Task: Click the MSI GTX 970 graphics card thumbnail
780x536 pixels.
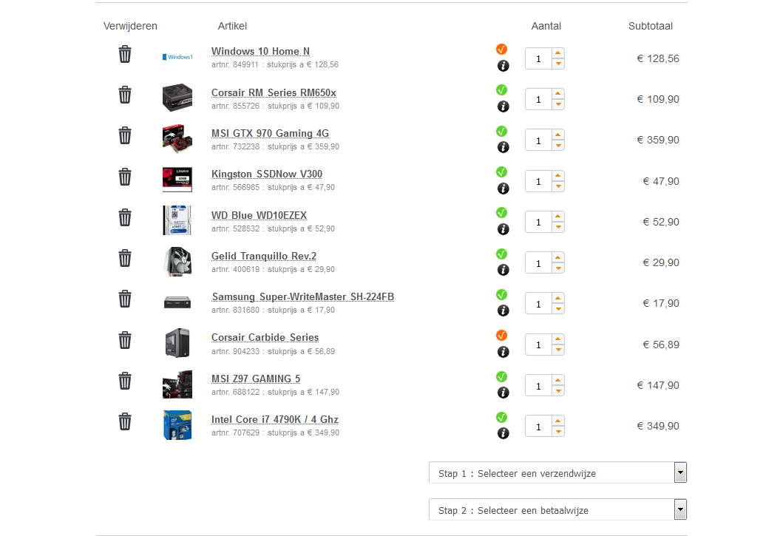Action: (x=177, y=138)
